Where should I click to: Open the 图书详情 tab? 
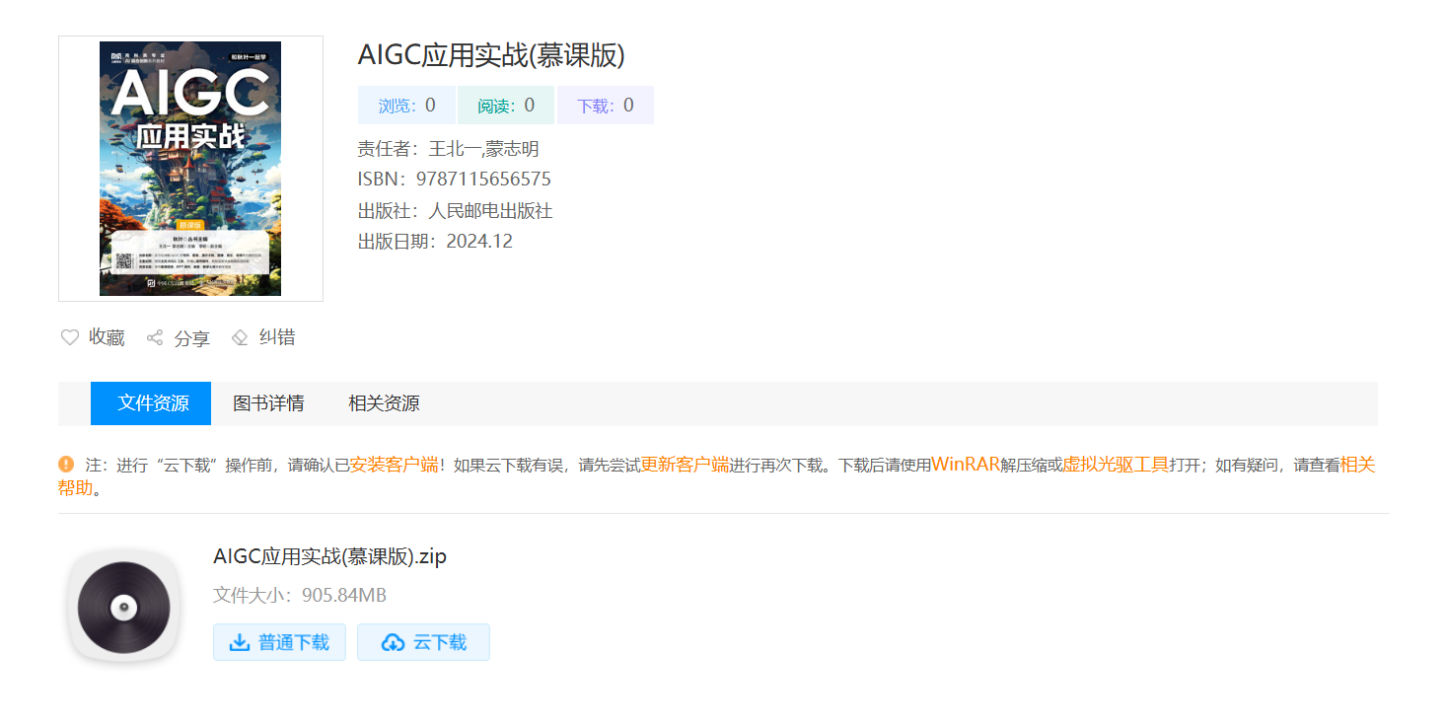click(268, 403)
